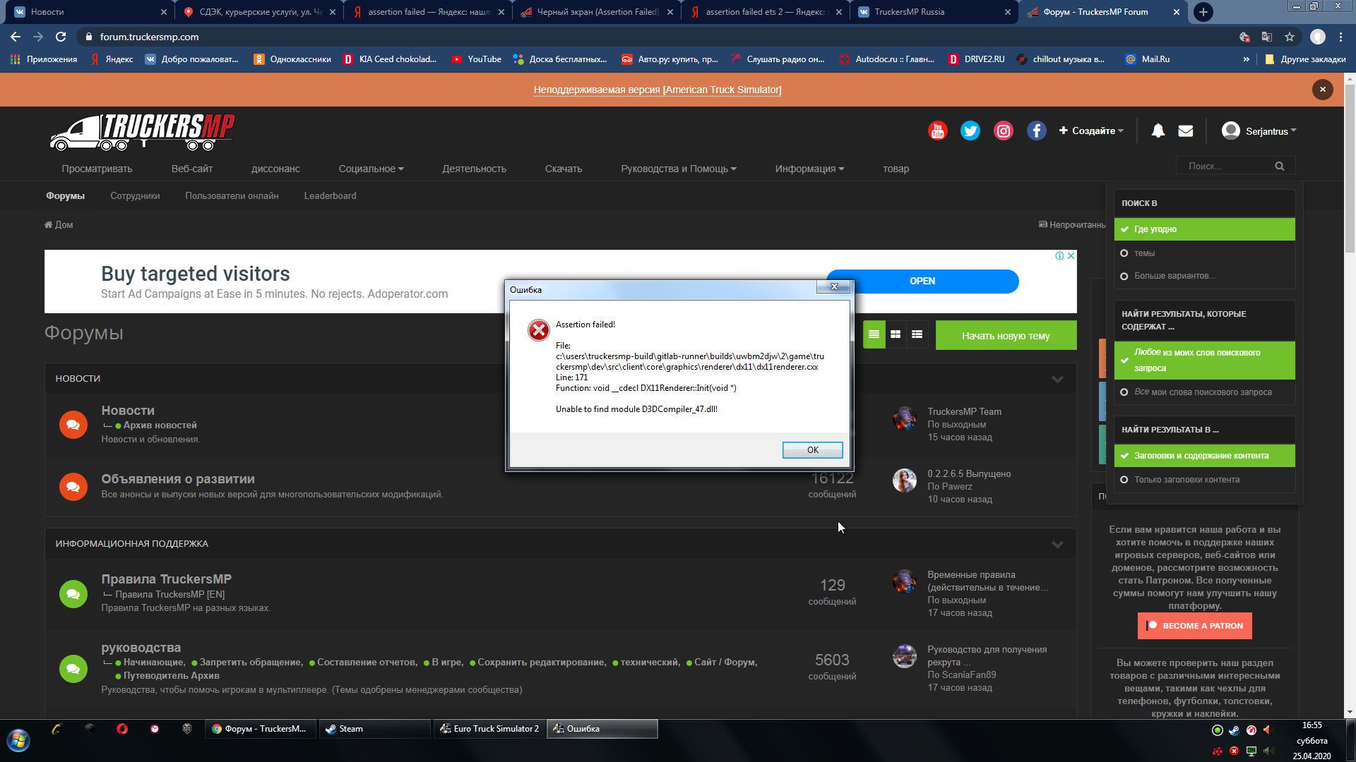
Task: Open the 'Социальное' menu item
Action: point(371,169)
